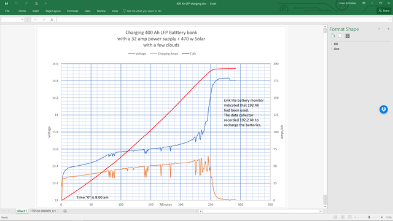The width and height of the screenshot is (393, 221).
Task: Click inside the formula bar input
Action: [x=222, y=20]
